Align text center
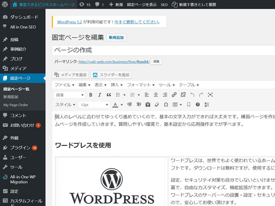 click(156, 95)
